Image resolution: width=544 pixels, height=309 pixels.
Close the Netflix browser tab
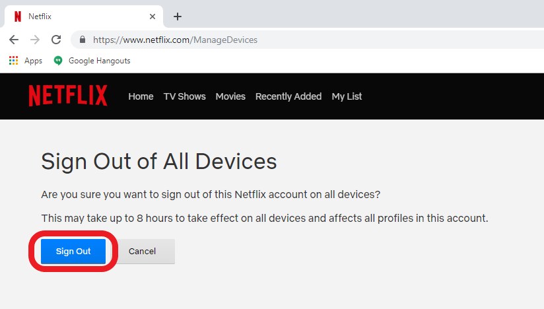153,17
